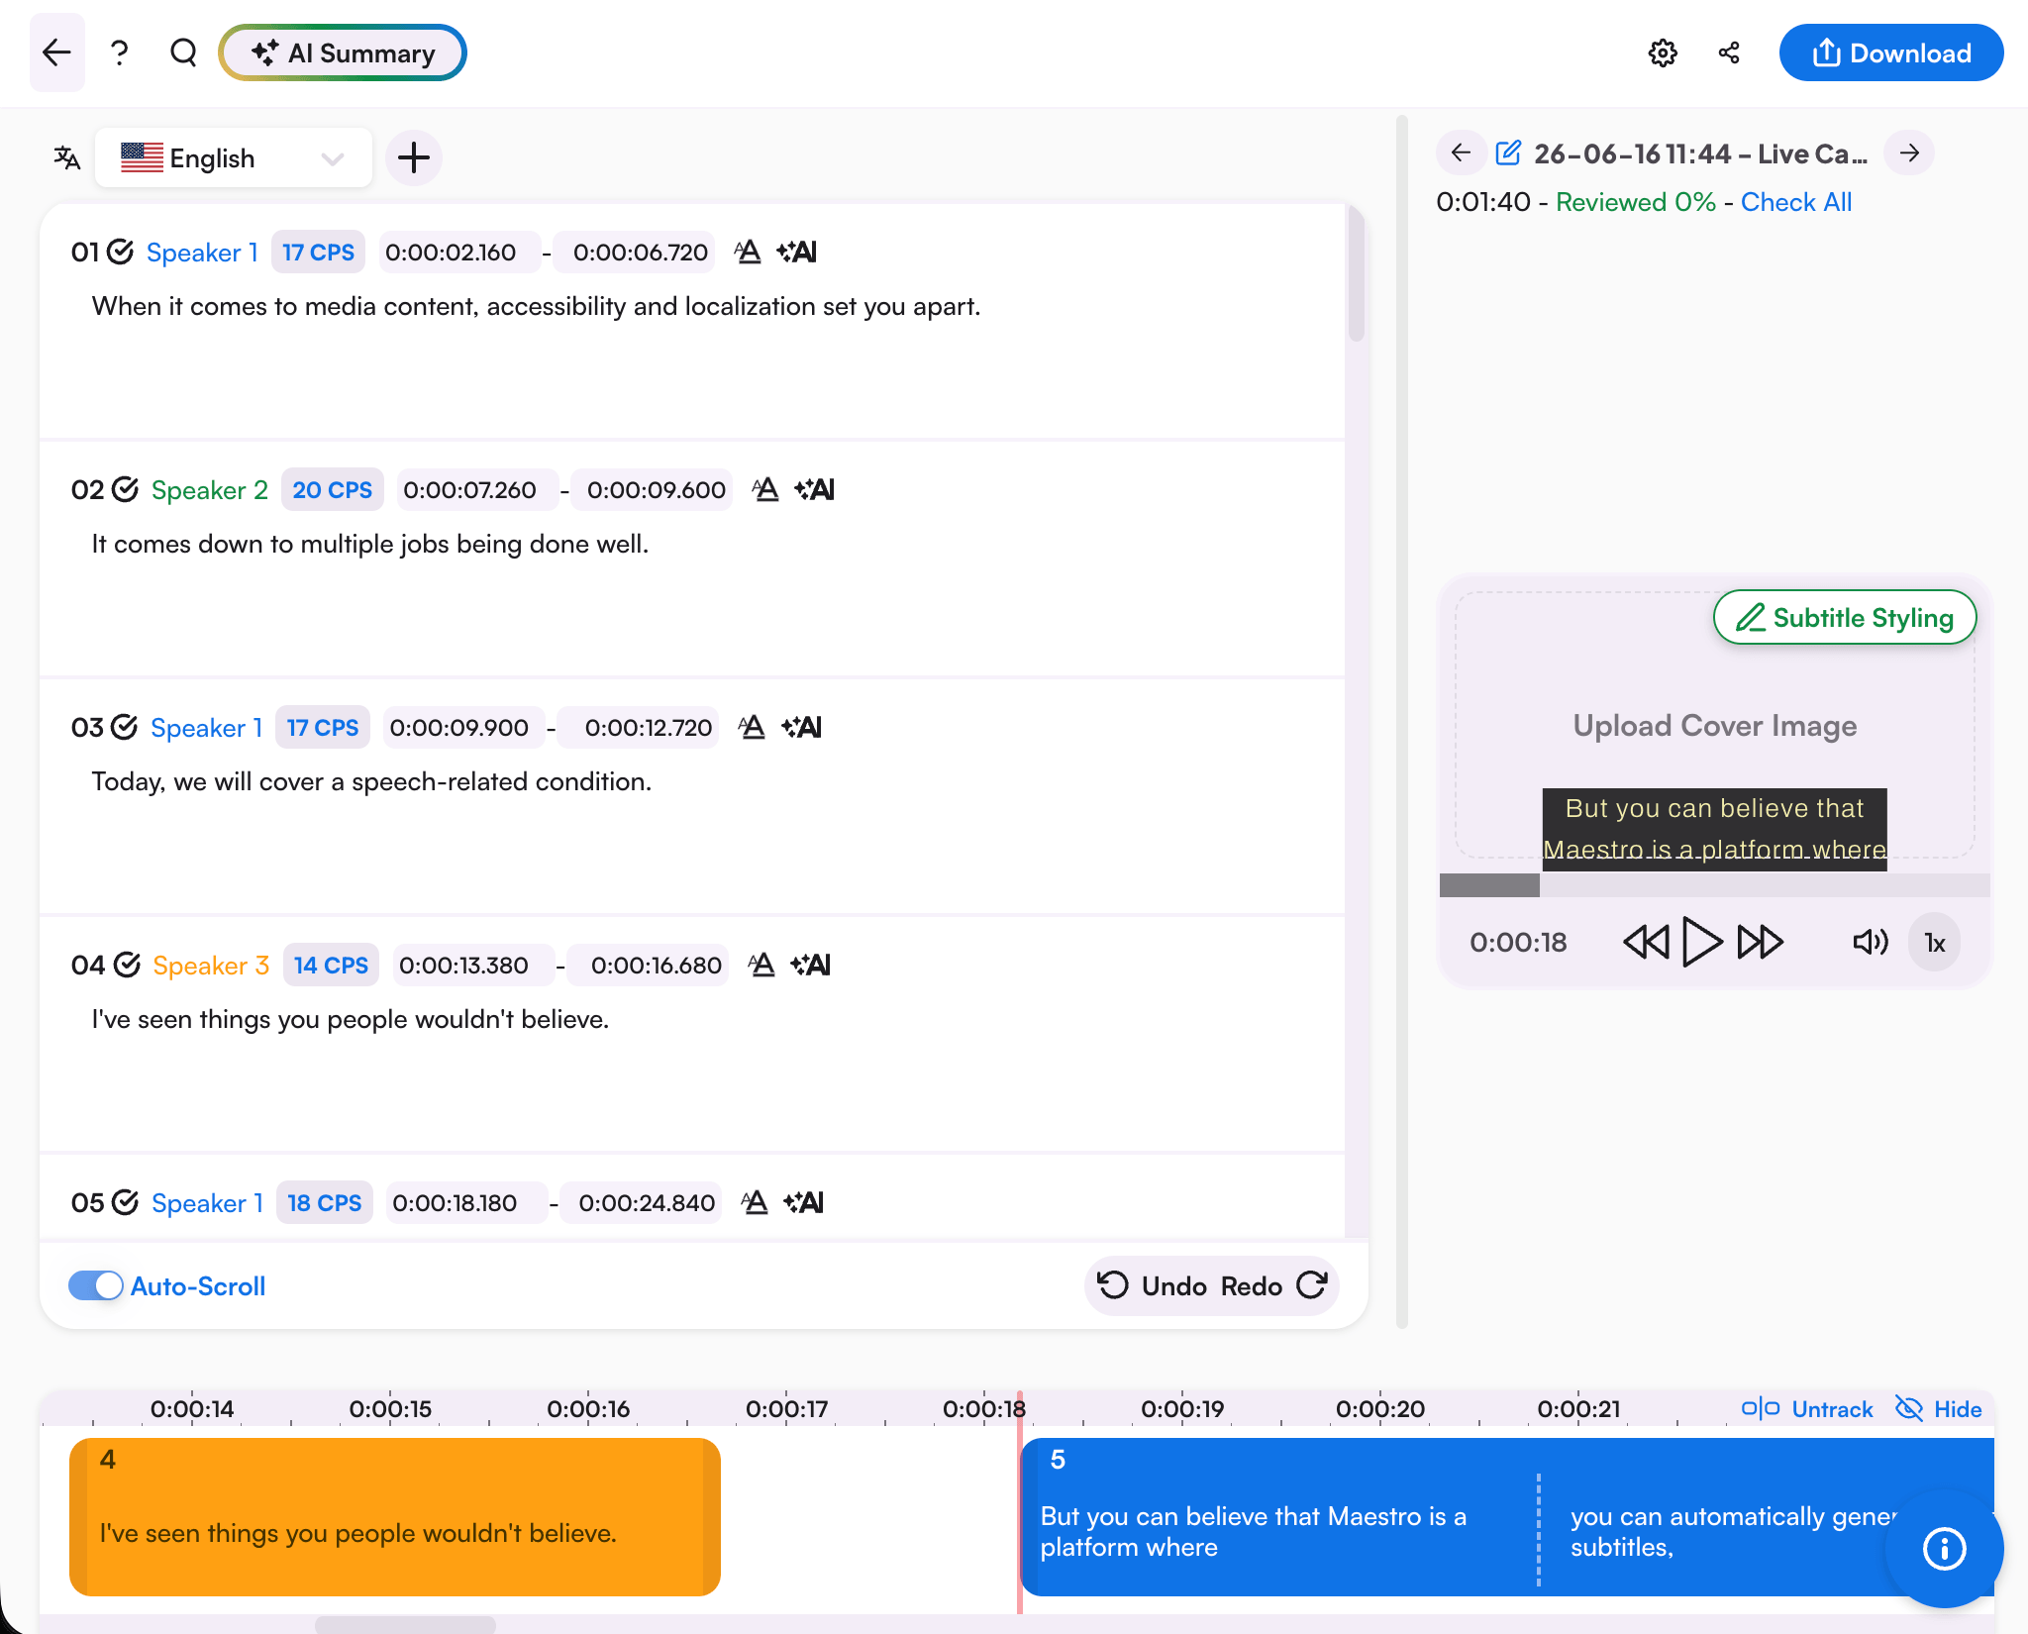
Task: Open the search magnifier icon
Action: pos(183,52)
